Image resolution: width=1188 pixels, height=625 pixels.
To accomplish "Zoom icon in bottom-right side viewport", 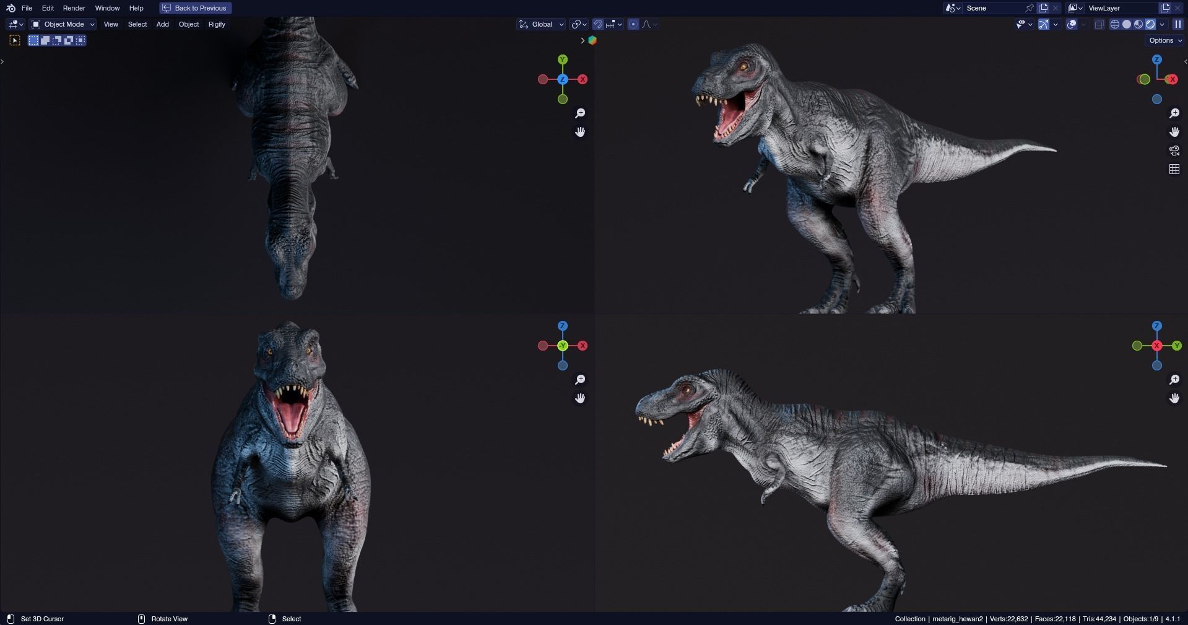I will (1174, 380).
